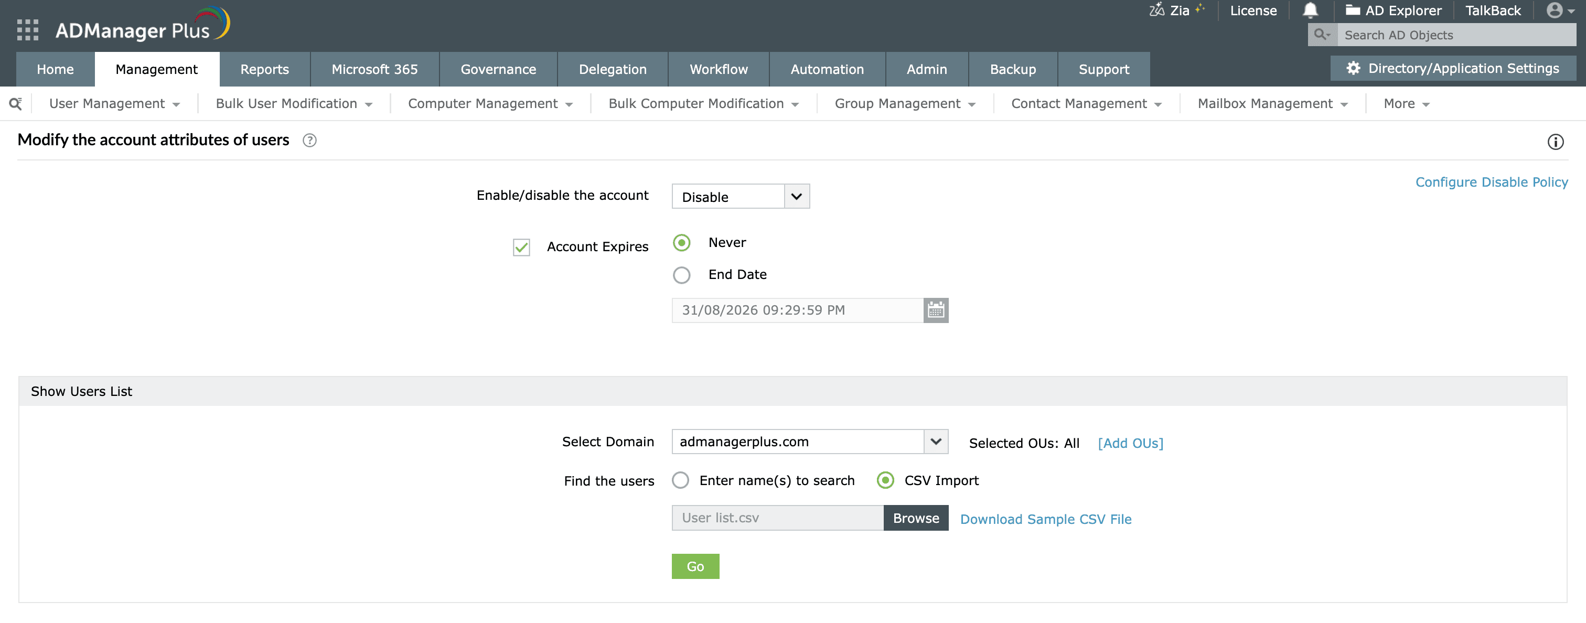Screen dimensions: 1586x623
Task: Open the Zia assistant
Action: [x=1176, y=10]
